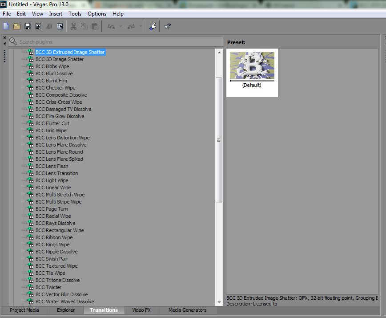Click the BCC Twister plug-in icon
Image resolution: width=386 pixels, height=318 pixels.
pyautogui.click(x=30, y=287)
